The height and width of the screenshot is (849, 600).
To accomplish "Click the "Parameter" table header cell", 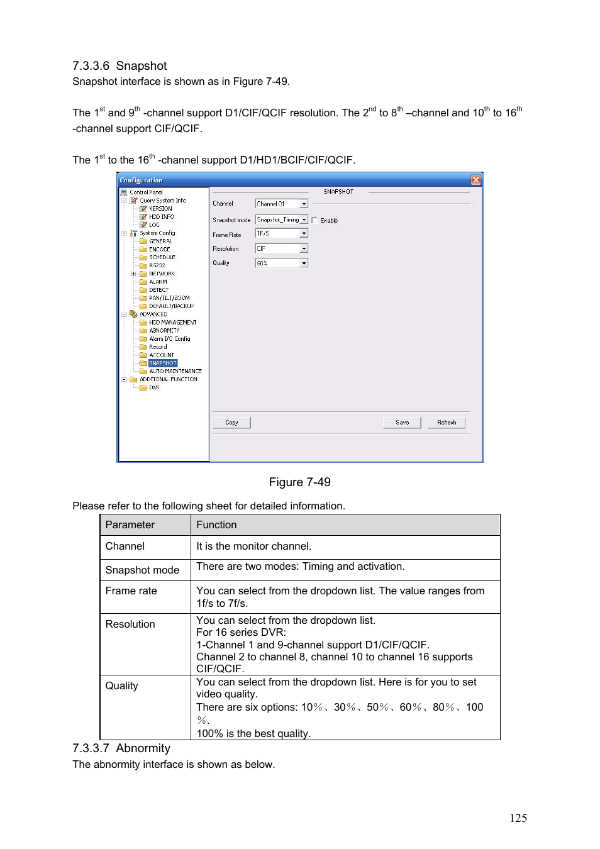I will point(145,525).
